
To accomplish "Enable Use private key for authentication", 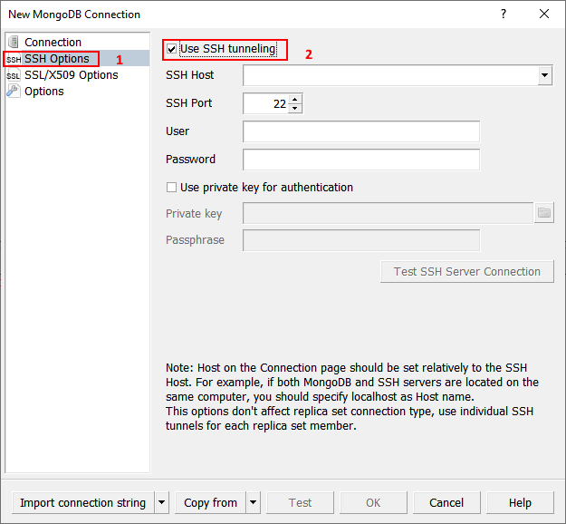I will tap(172, 188).
